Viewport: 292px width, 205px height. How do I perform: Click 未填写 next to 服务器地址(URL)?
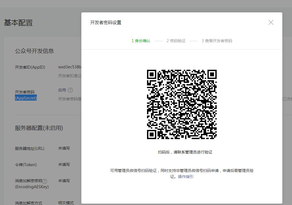point(64,148)
